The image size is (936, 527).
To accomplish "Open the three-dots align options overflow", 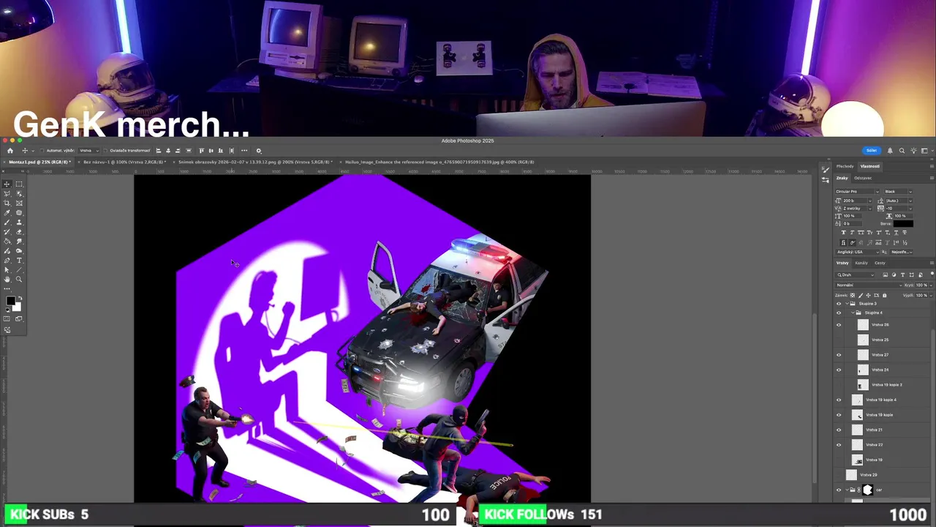I will point(244,150).
